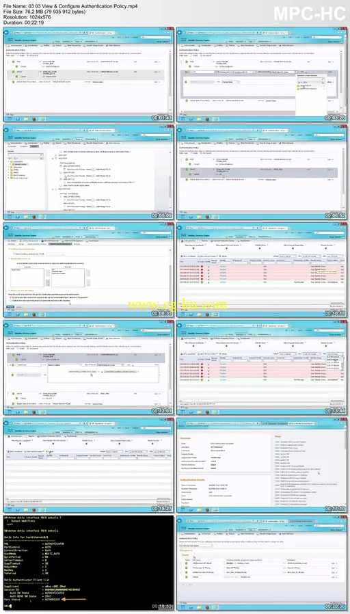The image size is (350, 614).
Task: Click the Duration 00:22:19 line
Action: (x=23, y=23)
